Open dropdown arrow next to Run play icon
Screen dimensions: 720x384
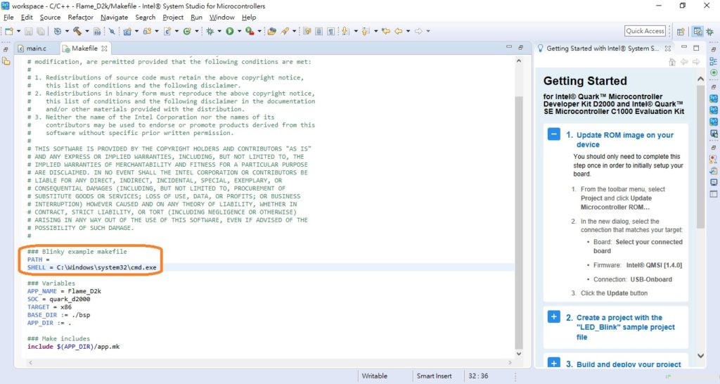(x=239, y=31)
